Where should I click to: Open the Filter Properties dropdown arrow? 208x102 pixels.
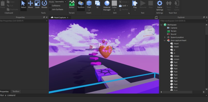[x=47, y=21]
